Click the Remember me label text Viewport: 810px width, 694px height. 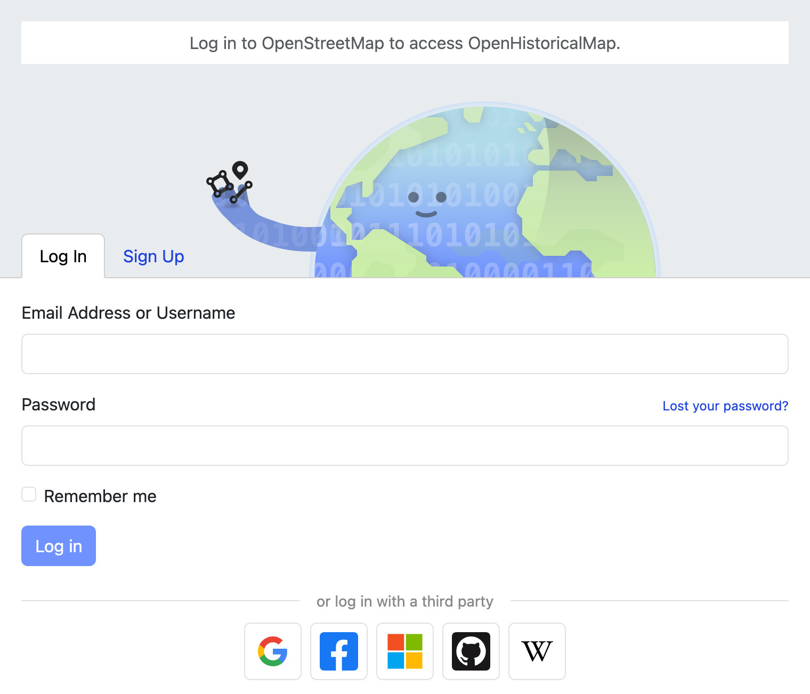point(100,496)
